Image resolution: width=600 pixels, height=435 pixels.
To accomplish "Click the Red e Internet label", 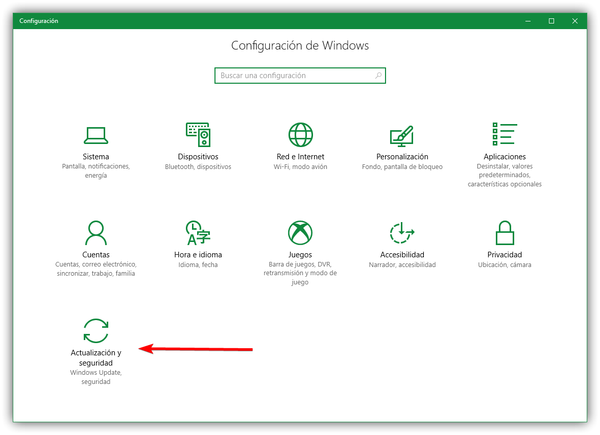I will [x=300, y=157].
